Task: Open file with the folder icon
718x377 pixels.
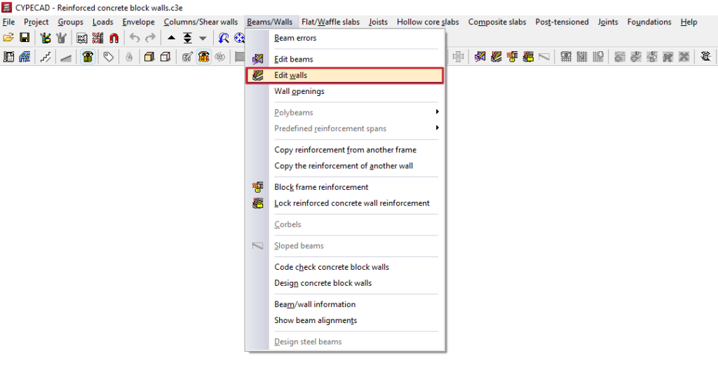Action: coord(8,38)
